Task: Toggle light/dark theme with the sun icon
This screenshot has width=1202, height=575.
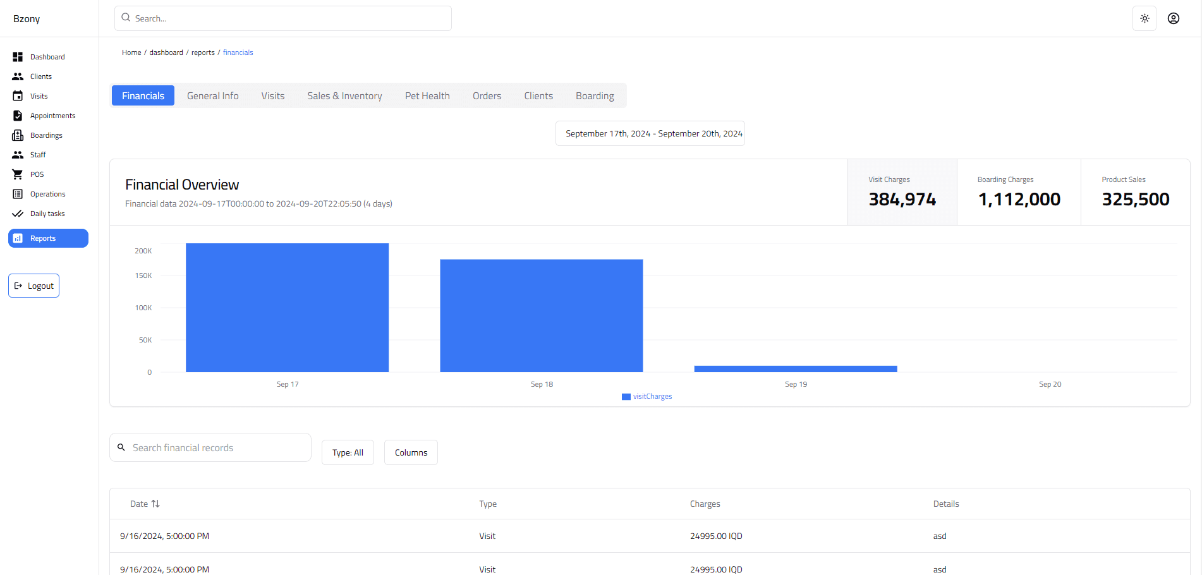Action: pos(1144,18)
